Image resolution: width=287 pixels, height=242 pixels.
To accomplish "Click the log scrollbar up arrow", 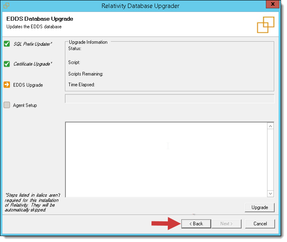I will [271, 126].
